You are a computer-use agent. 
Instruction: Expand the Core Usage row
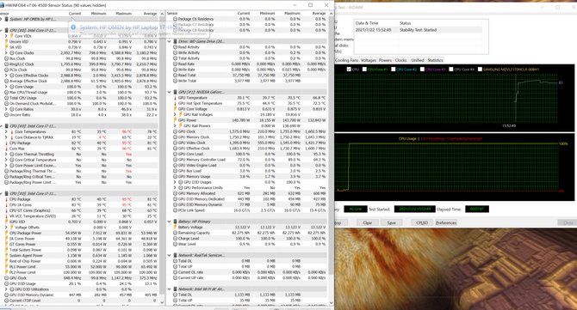click(x=6, y=87)
